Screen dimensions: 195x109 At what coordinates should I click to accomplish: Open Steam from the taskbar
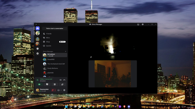(102, 107)
